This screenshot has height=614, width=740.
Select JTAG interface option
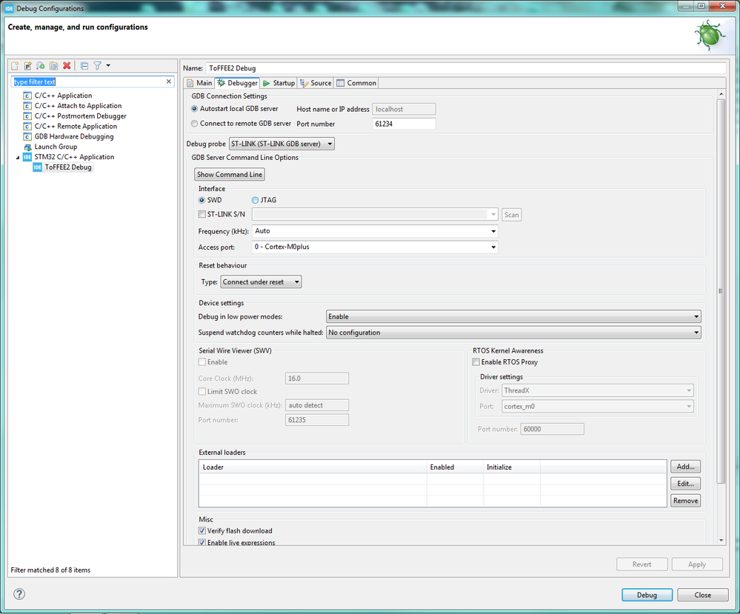coord(256,200)
